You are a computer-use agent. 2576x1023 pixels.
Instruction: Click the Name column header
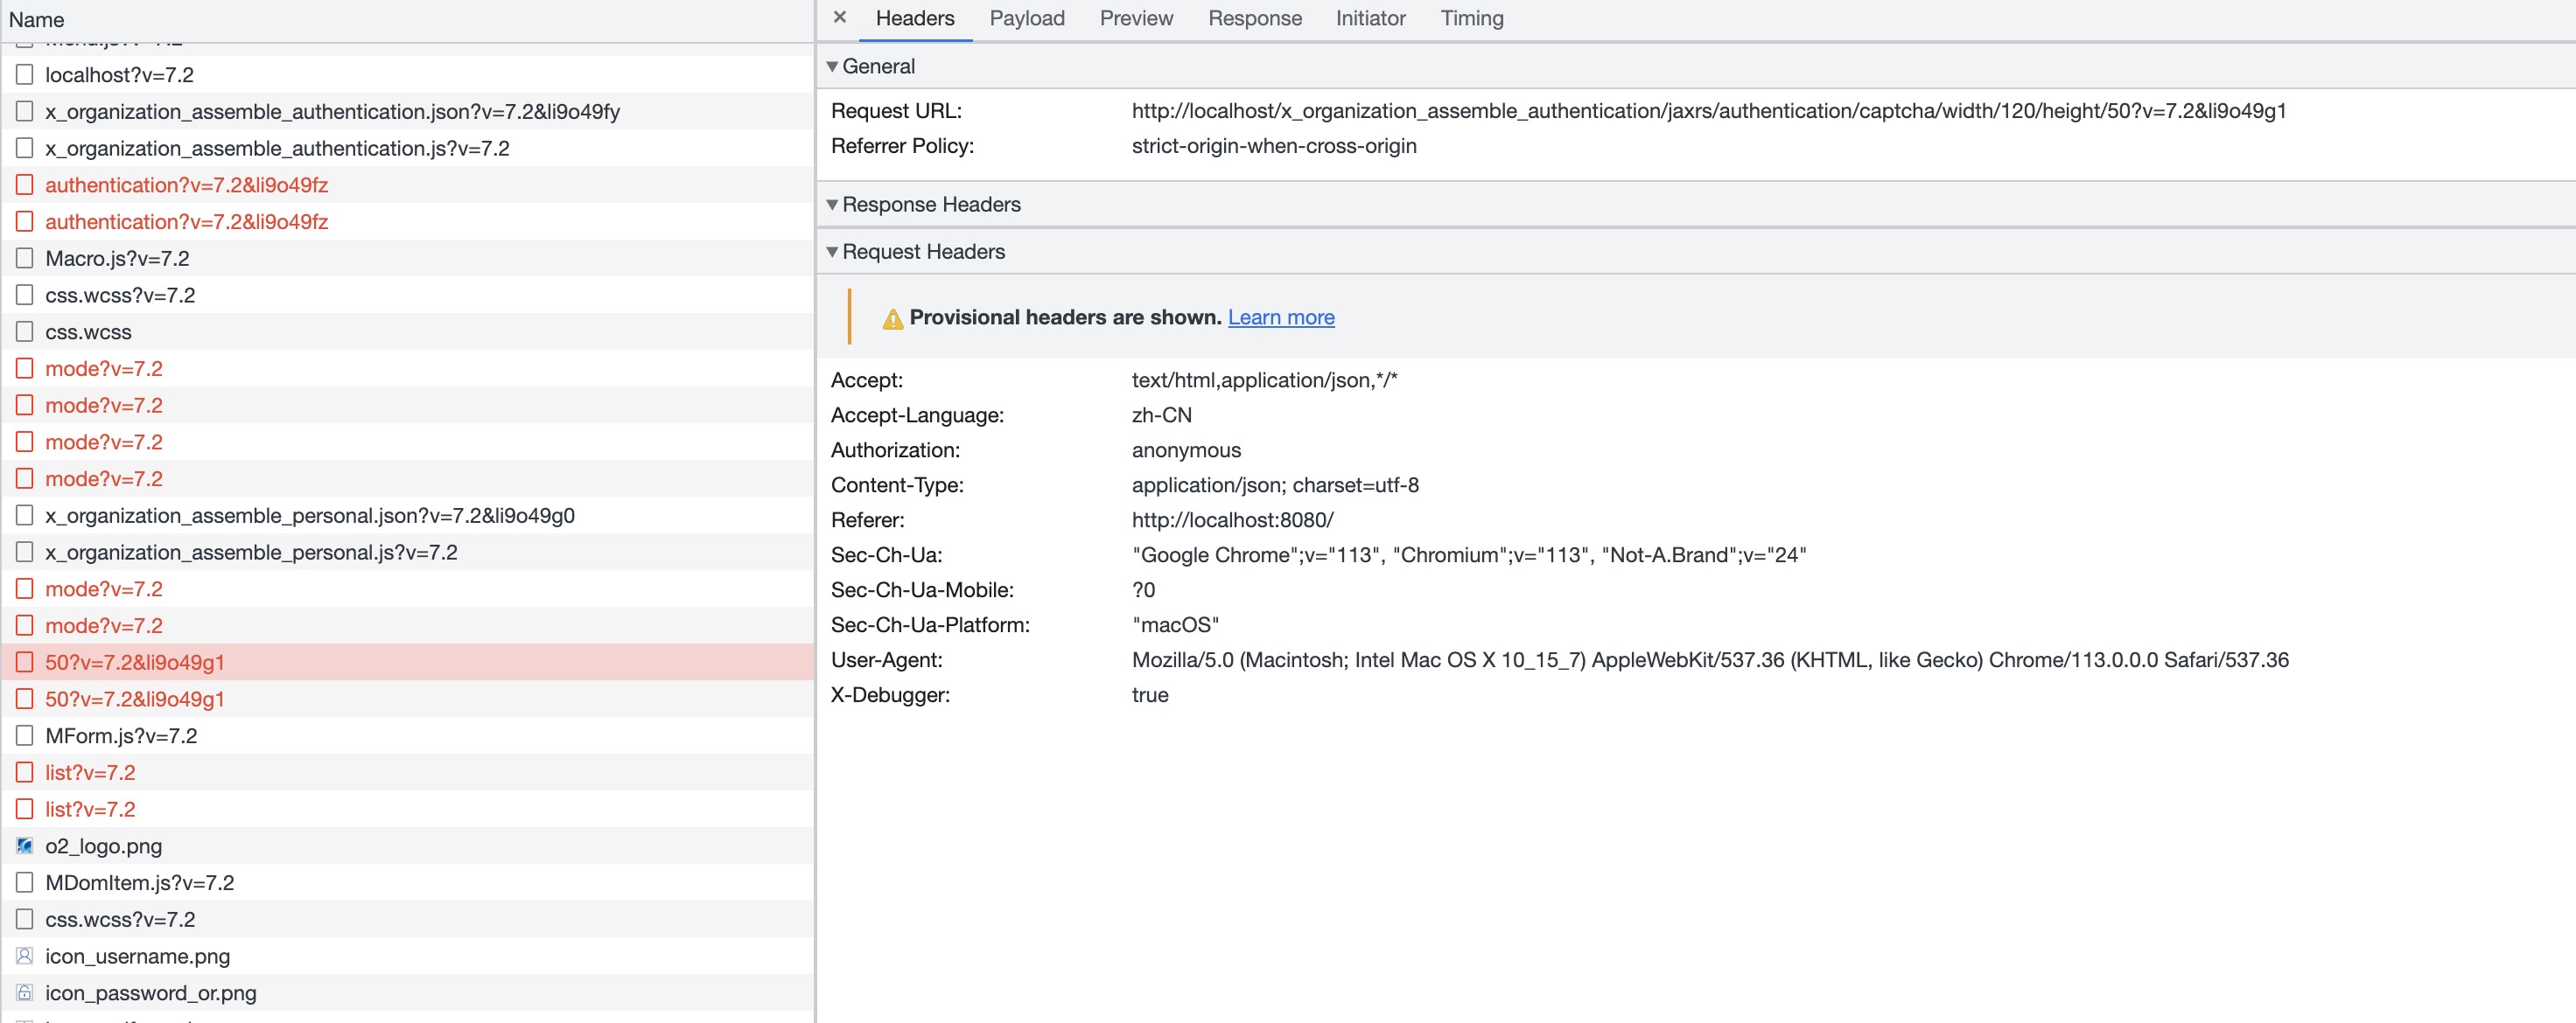point(36,19)
